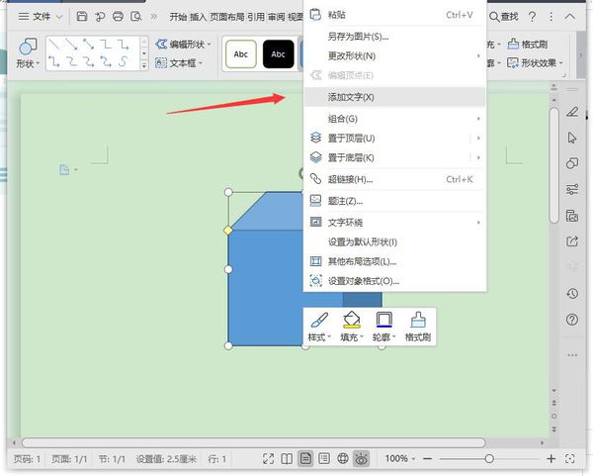
Task: Click 编辑形状 edit shape button
Action: pos(183,45)
